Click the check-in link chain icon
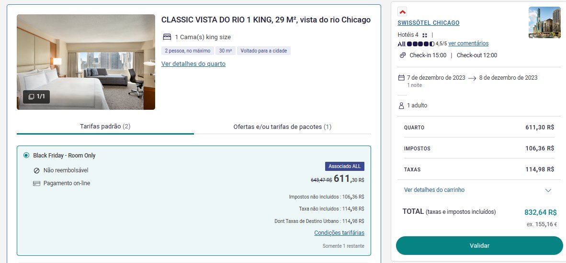566x263 pixels. coord(403,55)
